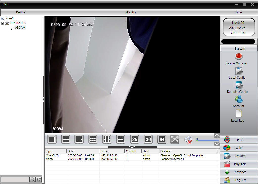Click the up arrow beside volume slider
The image size is (258, 184).
pos(217,136)
